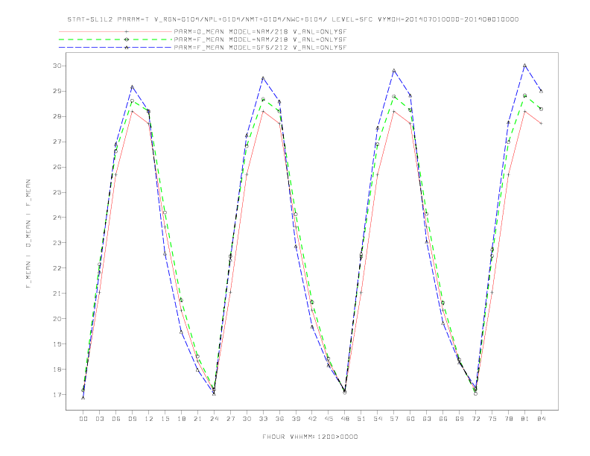This screenshot has width=590, height=456.
Task: Click x-axis forecast hour label 51
Action: point(361,419)
